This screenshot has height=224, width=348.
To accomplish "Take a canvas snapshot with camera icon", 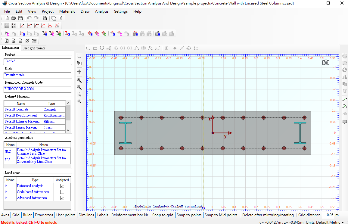I will pyautogui.click(x=326, y=63).
